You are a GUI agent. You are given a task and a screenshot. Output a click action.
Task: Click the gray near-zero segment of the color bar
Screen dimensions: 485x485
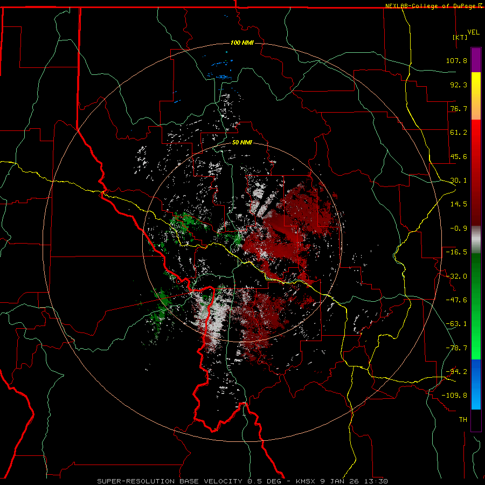click(476, 240)
